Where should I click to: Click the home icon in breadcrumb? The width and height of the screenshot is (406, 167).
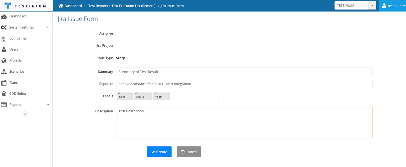point(61,6)
